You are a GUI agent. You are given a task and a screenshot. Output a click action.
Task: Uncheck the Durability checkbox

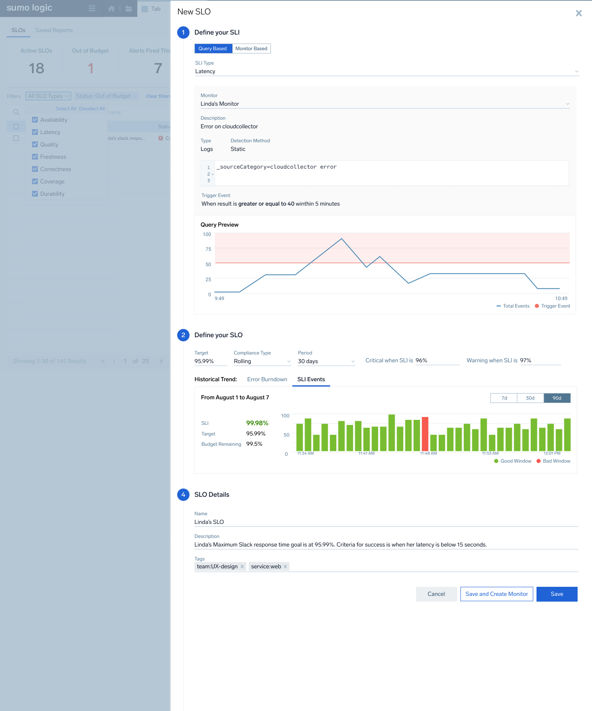(x=35, y=194)
